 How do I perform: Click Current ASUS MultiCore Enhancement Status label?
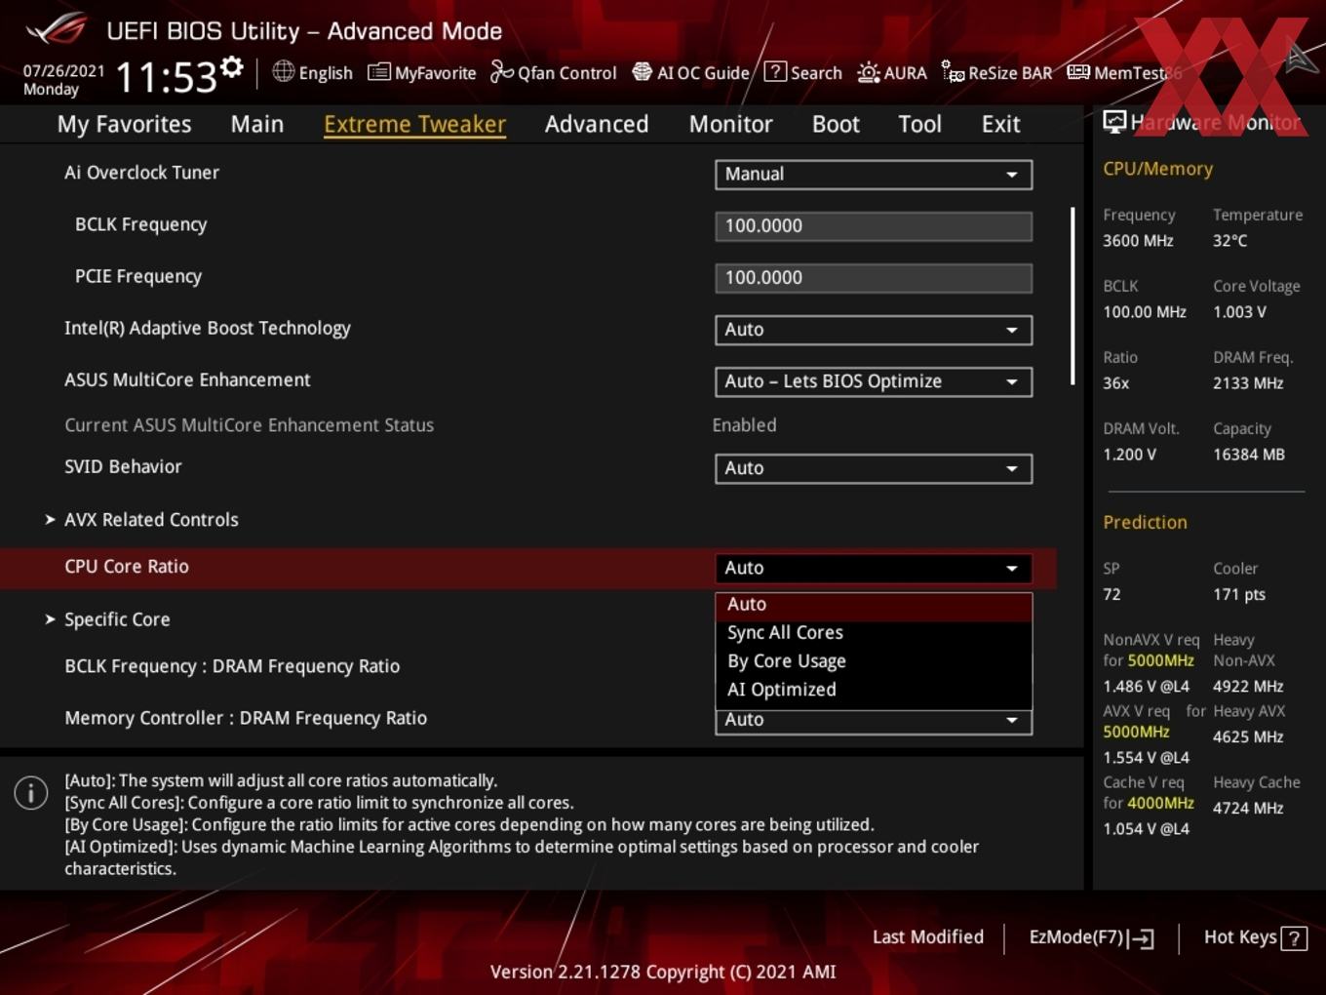tap(249, 425)
